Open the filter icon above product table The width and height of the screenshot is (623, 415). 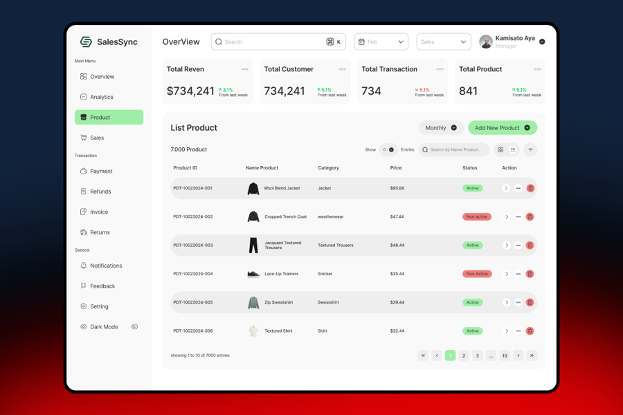[x=531, y=150]
